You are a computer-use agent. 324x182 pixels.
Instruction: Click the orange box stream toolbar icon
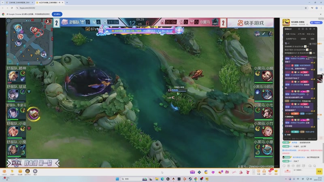pyautogui.click(x=20, y=171)
